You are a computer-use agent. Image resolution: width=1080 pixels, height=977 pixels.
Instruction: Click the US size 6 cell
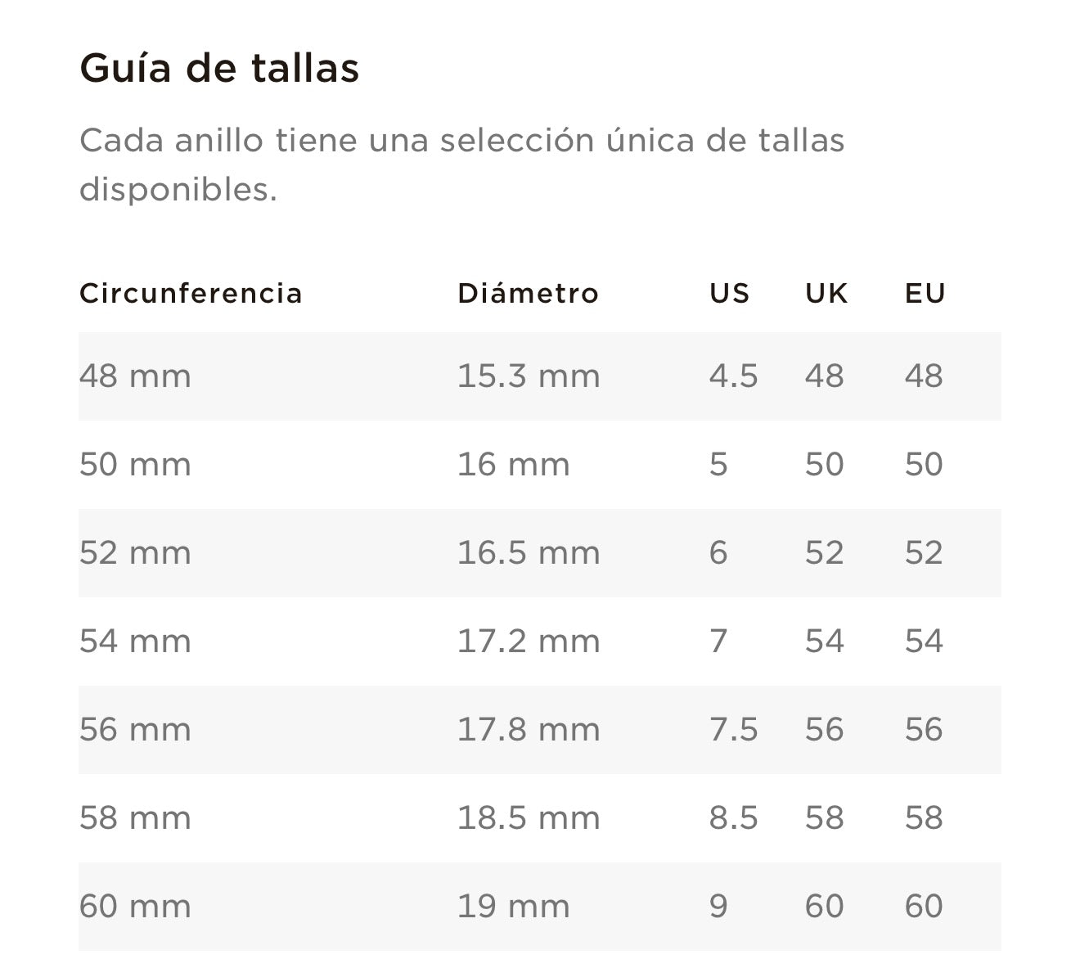coord(718,553)
